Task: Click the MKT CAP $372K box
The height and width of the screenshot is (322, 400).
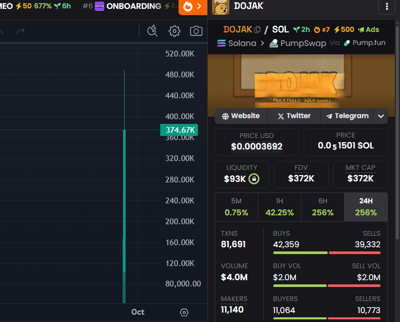Action: pos(360,175)
